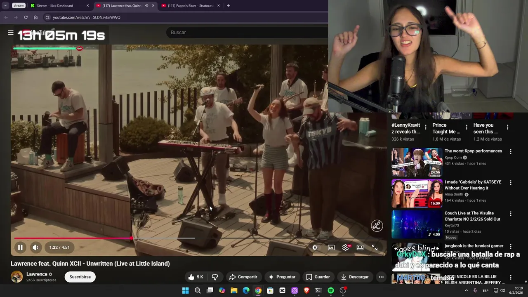Toggle the autoplay switch in player
This screenshot has width=528, height=297.
315,247
